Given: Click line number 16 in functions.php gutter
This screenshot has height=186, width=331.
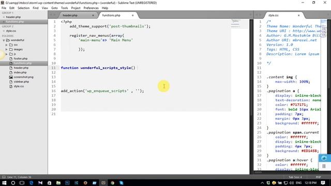Looking at the screenshot, I should (x=53, y=91).
